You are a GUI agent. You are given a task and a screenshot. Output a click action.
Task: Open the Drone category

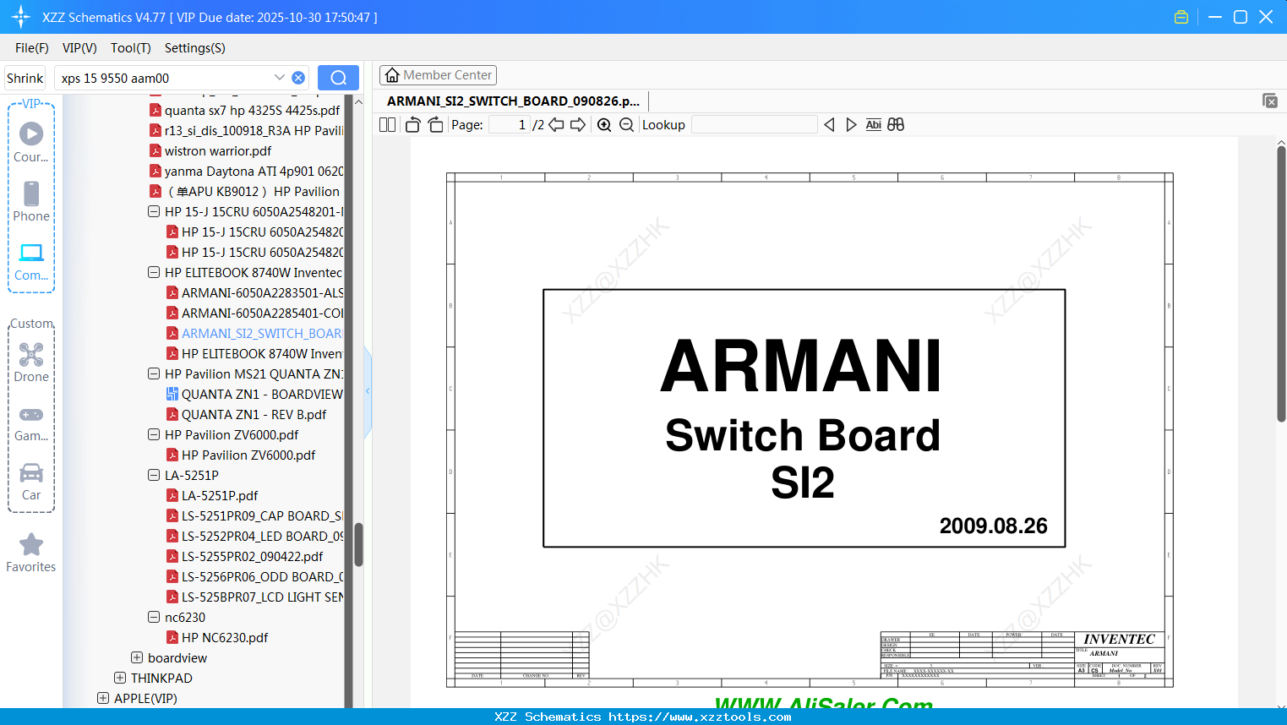point(31,362)
